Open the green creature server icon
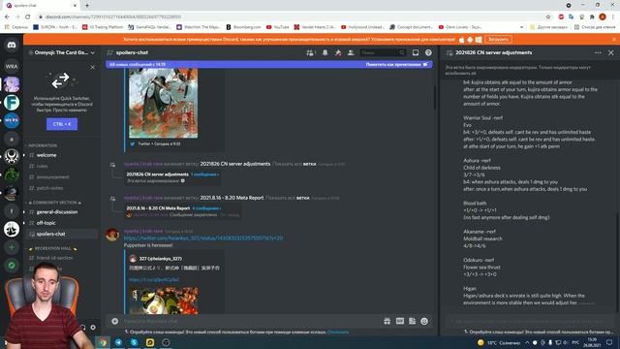This screenshot has width=620, height=349. [x=12, y=174]
